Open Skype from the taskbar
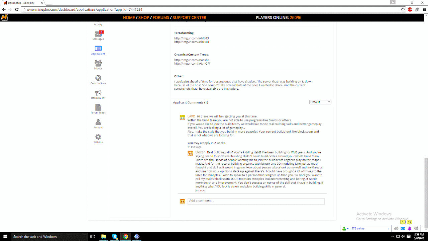The image size is (428, 241). click(115, 237)
